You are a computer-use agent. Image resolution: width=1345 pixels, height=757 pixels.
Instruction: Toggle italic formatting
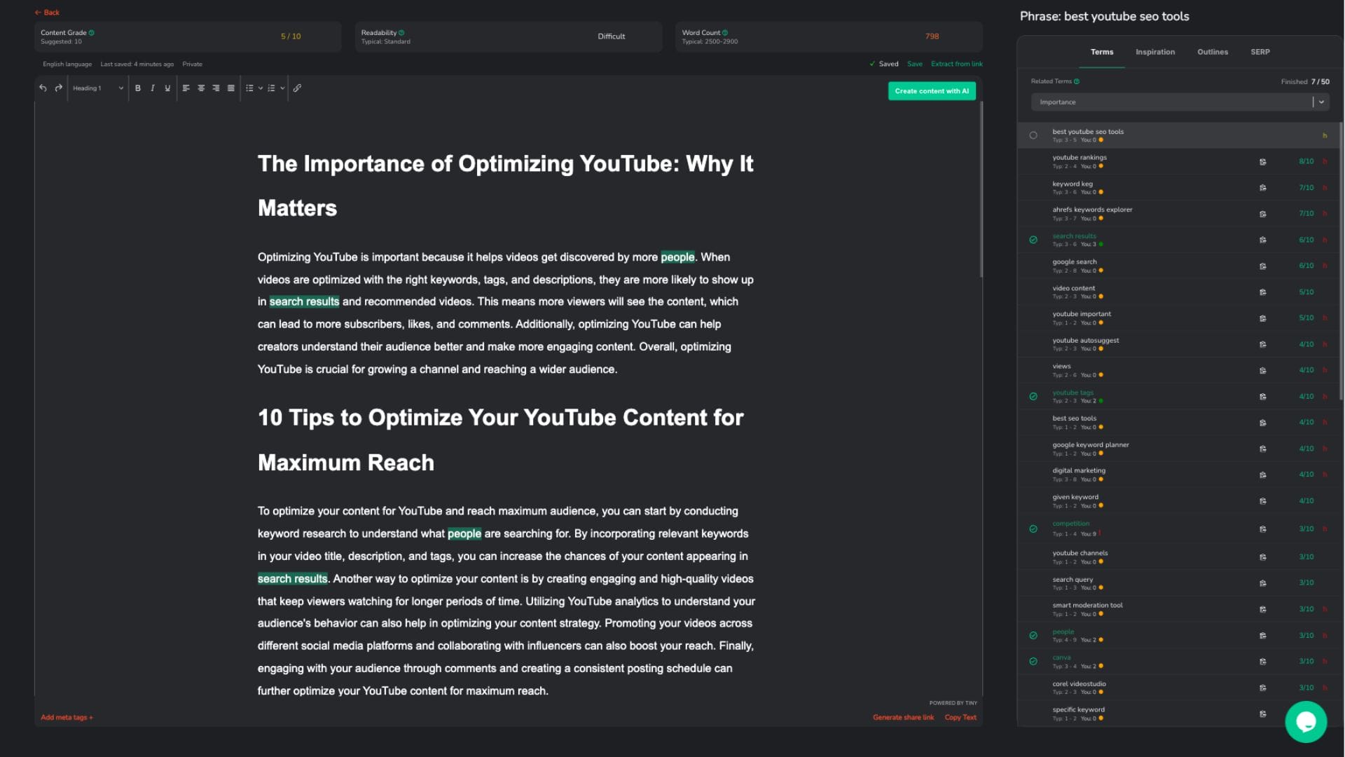tap(153, 88)
